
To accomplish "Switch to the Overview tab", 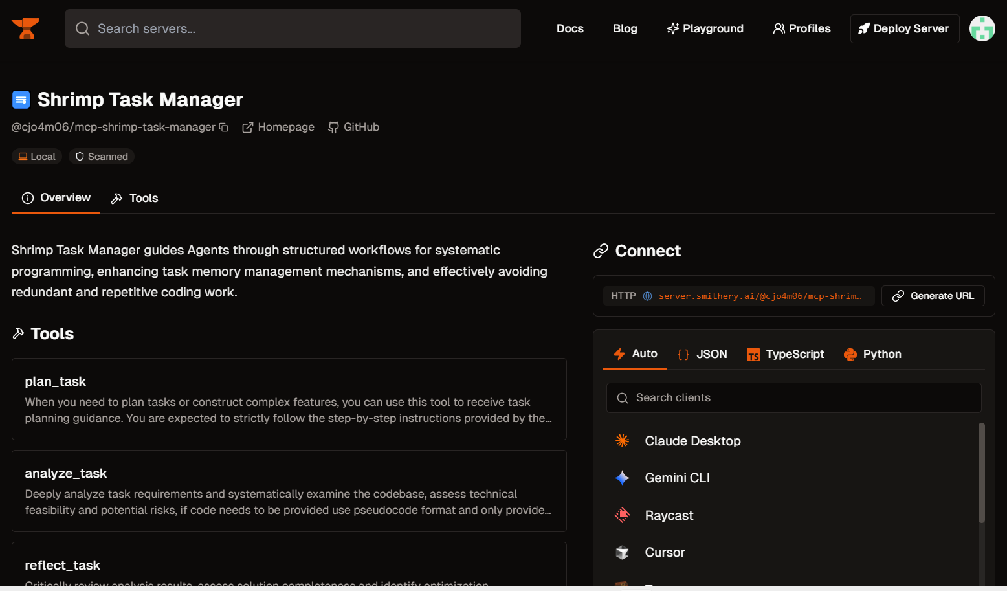I will coord(56,198).
